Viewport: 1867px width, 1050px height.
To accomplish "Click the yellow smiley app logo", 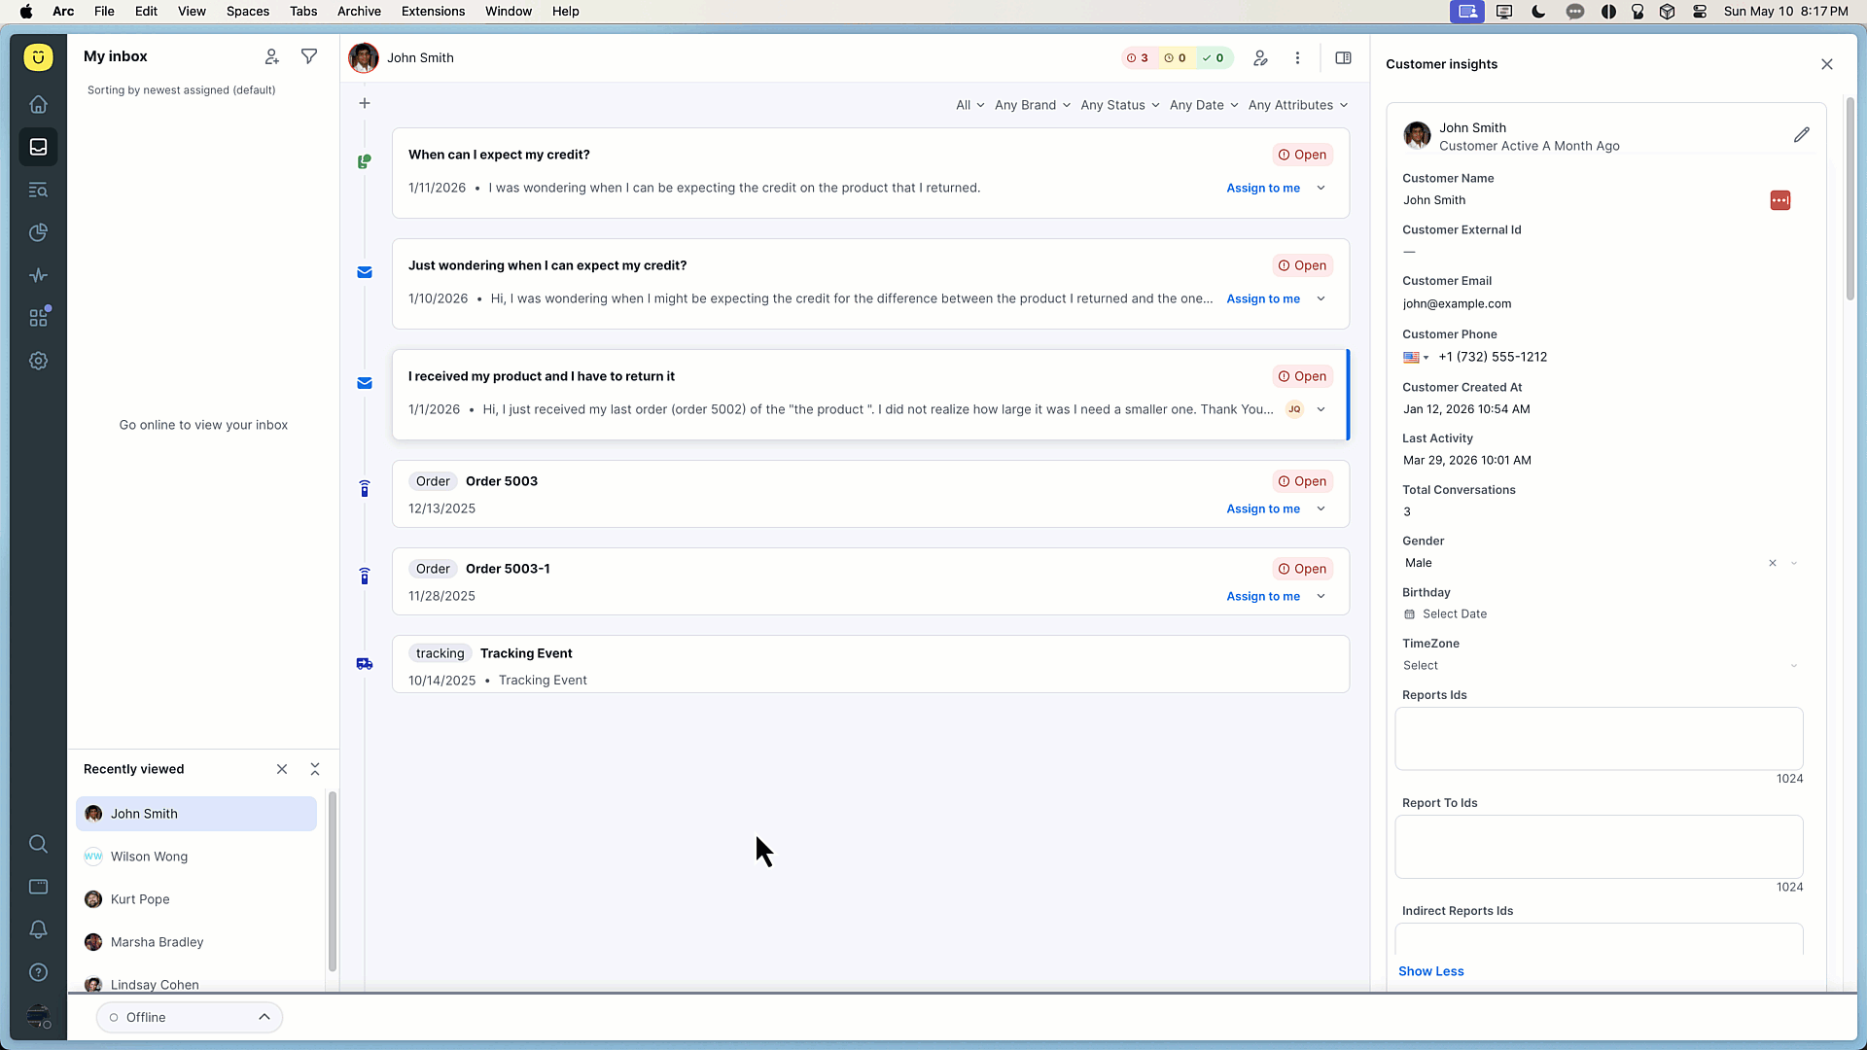I will 38,57.
